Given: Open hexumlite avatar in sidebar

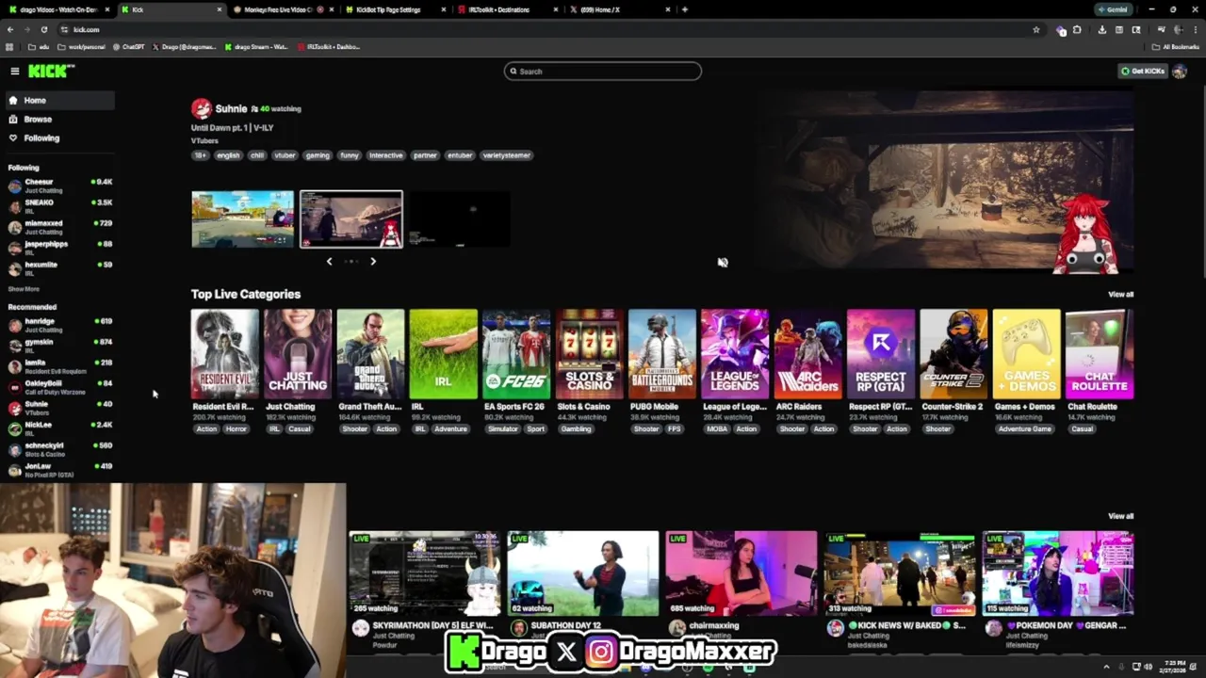Looking at the screenshot, I should (15, 268).
